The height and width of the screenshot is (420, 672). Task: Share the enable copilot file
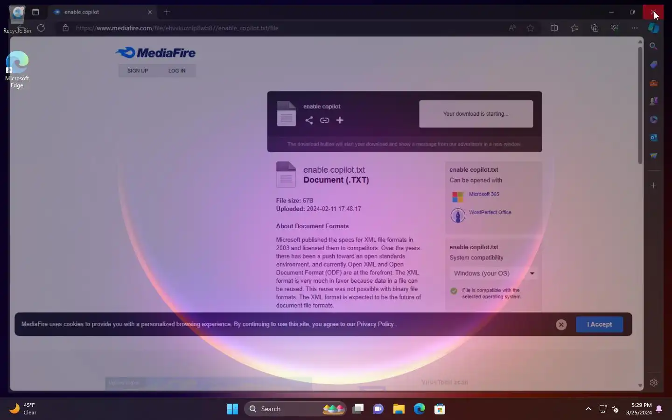pos(309,120)
